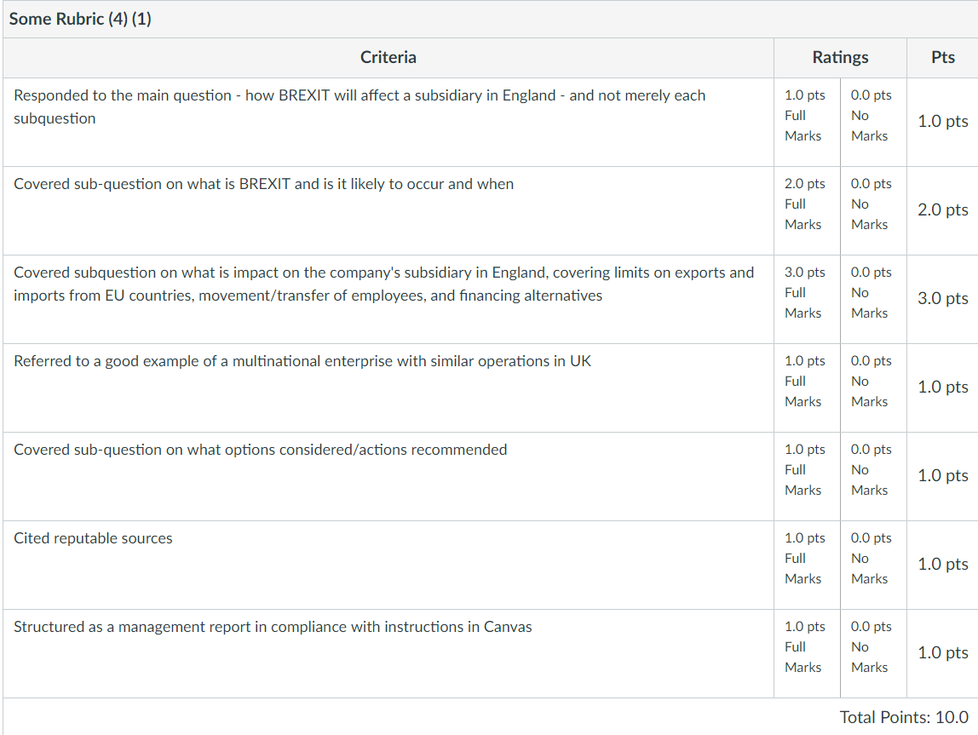Click the Cited reputable sources criterion text
The height and width of the screenshot is (735, 978).
pyautogui.click(x=93, y=538)
